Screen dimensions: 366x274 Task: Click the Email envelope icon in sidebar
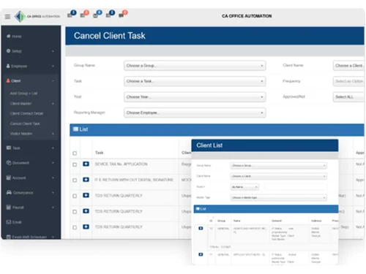pos(9,222)
